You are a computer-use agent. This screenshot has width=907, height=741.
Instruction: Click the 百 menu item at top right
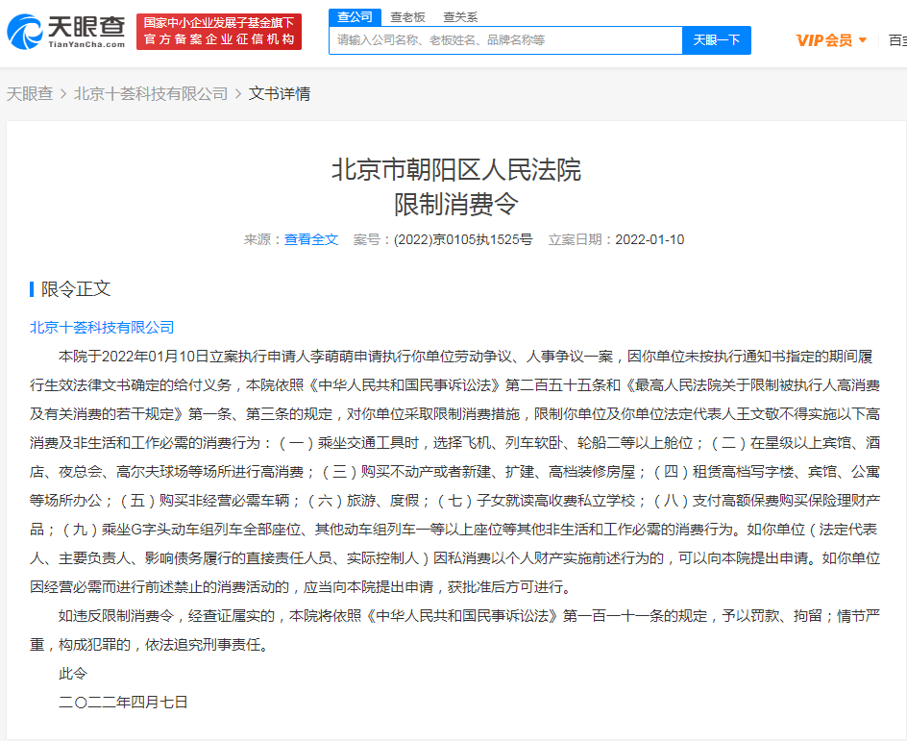point(897,40)
